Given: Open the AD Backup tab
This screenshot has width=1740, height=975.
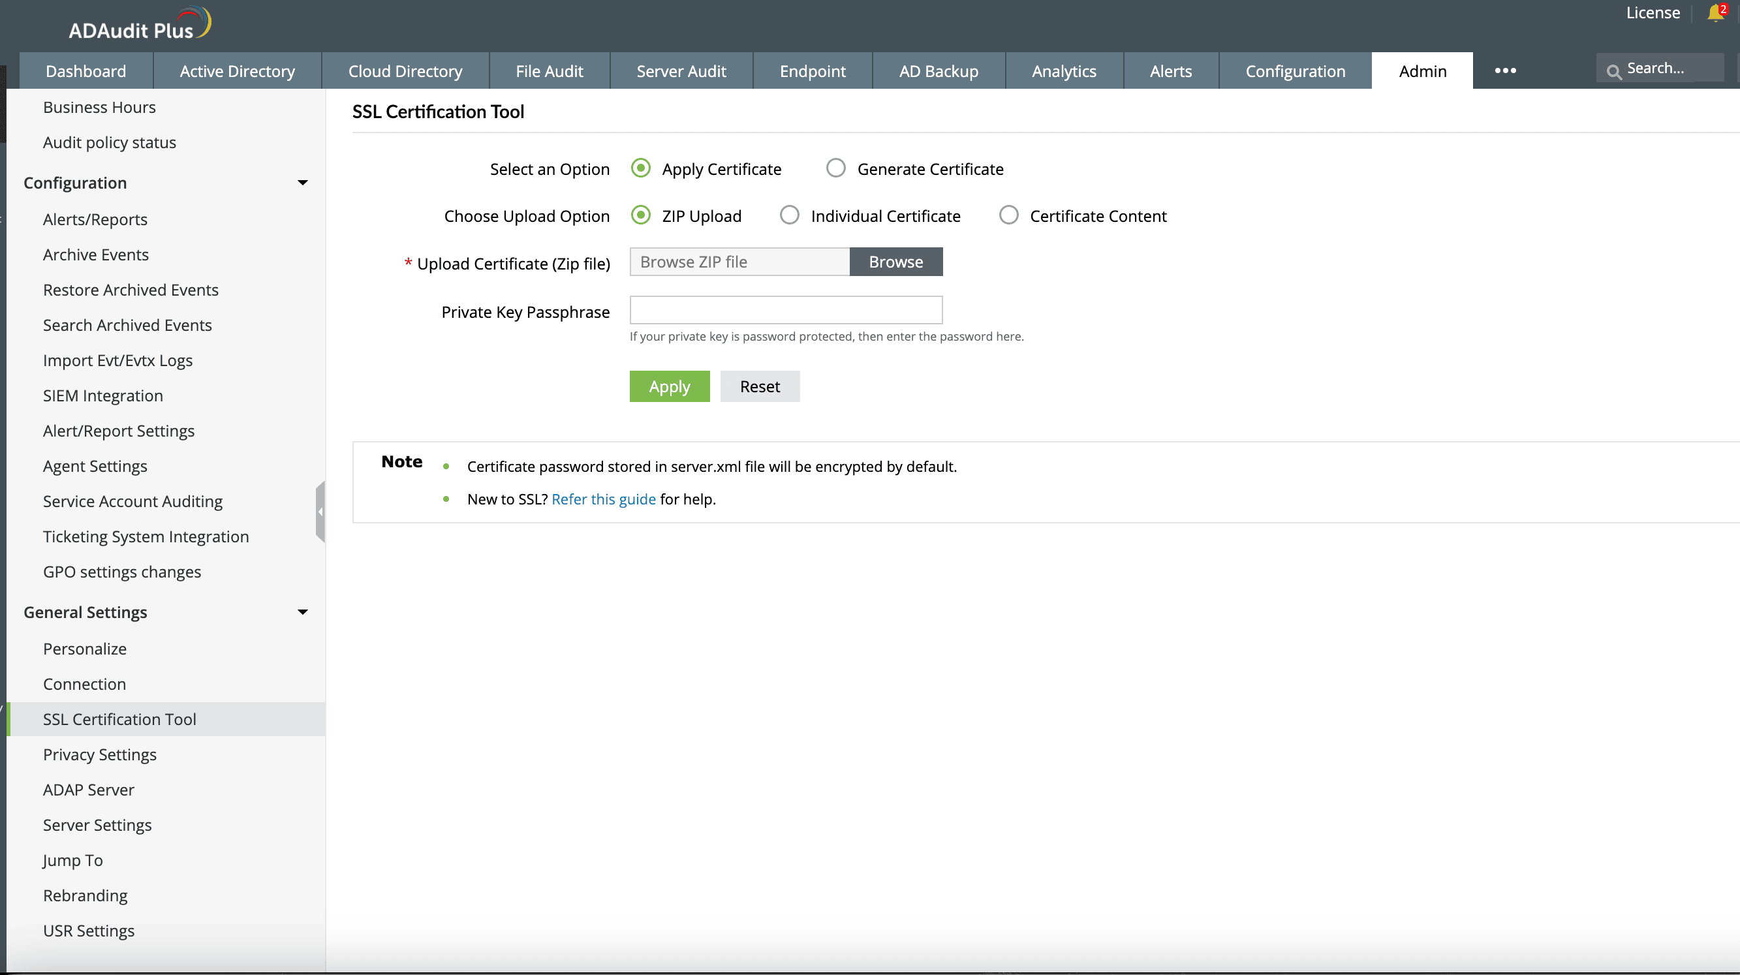Looking at the screenshot, I should (x=939, y=71).
